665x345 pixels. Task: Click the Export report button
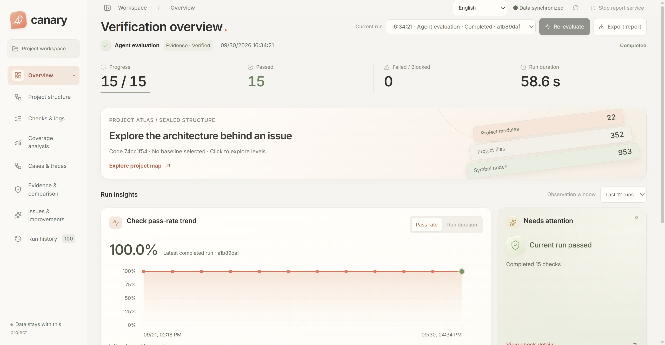click(x=620, y=27)
